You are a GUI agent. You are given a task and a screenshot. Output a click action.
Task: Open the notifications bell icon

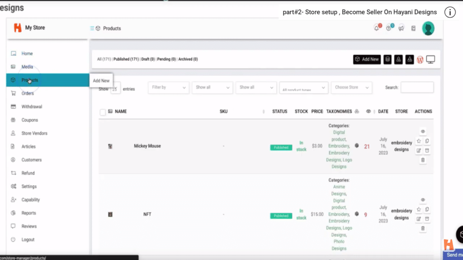click(x=377, y=28)
